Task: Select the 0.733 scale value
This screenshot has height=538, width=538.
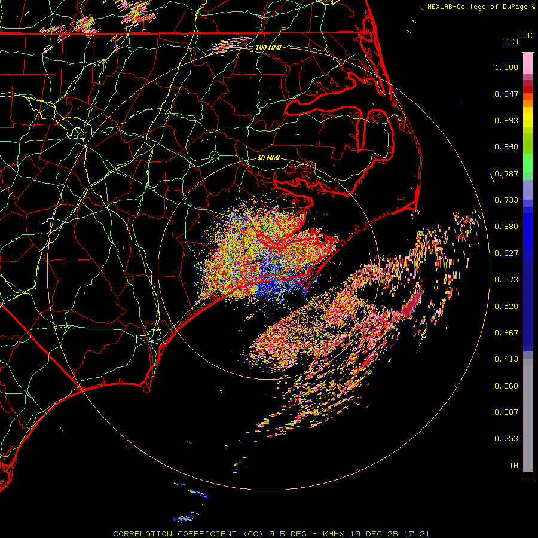Action: click(506, 200)
